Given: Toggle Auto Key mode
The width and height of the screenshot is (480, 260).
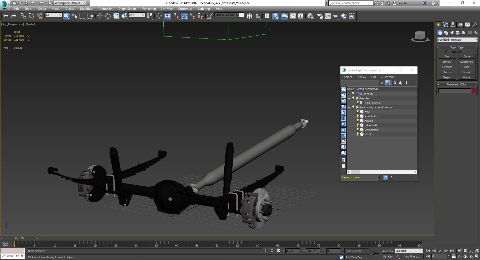Looking at the screenshot, I should click(x=388, y=251).
